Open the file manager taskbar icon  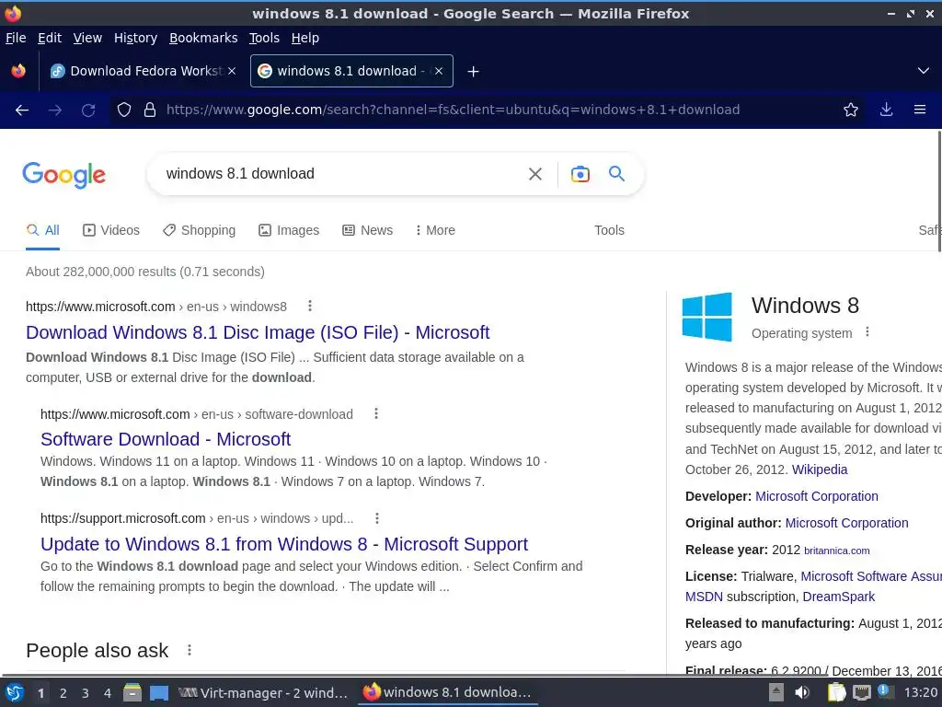132,692
